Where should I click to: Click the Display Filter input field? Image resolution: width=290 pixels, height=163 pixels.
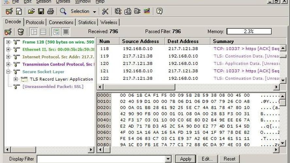click(x=101, y=159)
